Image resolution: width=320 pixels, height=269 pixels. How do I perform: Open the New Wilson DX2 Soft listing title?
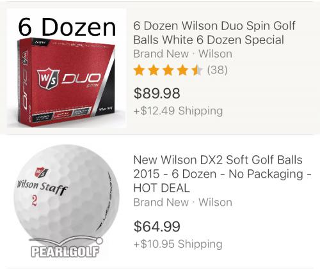tap(222, 174)
